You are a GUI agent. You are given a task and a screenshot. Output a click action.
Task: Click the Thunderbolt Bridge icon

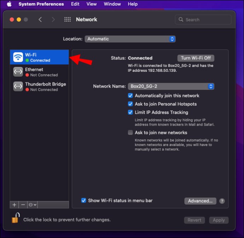(x=18, y=86)
